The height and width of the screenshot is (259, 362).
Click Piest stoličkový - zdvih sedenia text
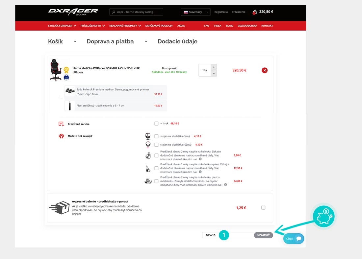(100, 106)
